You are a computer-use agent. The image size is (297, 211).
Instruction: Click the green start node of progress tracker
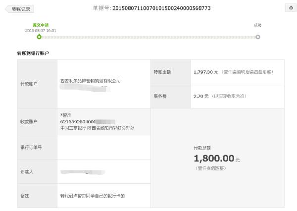(x=39, y=37)
